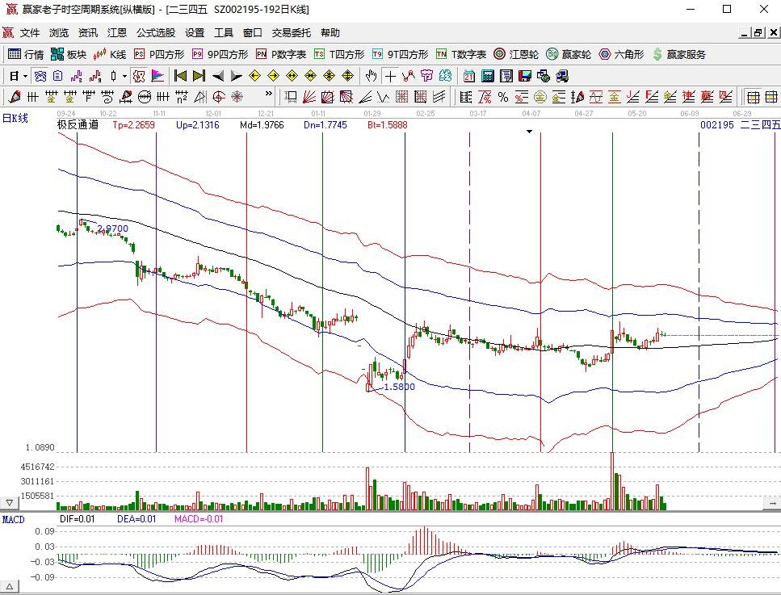Viewport: 781px width, 595px height.
Task: Open the 行情 quotes view
Action: pos(26,54)
